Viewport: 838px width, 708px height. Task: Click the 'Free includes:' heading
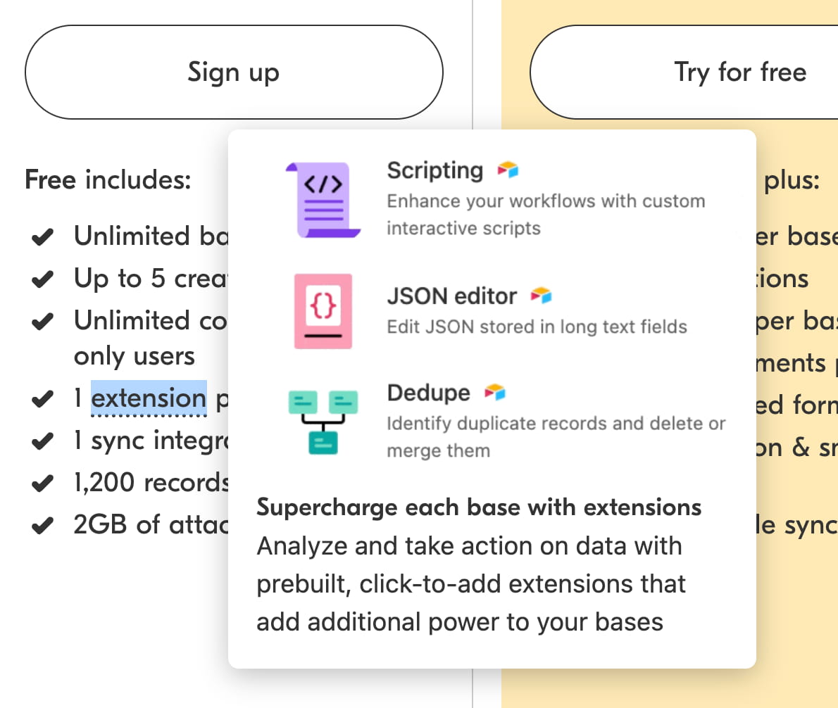click(x=108, y=180)
